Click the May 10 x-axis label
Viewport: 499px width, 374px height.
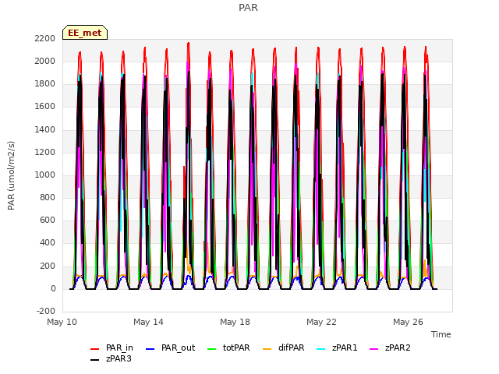click(62, 322)
